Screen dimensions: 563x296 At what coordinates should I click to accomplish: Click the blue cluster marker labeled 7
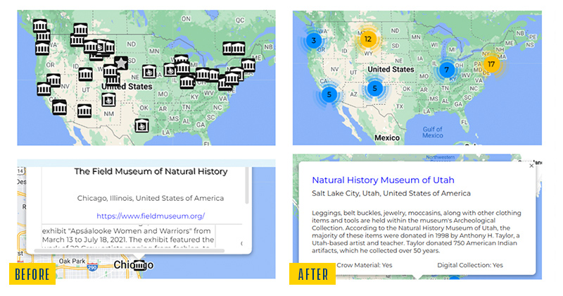click(446, 70)
